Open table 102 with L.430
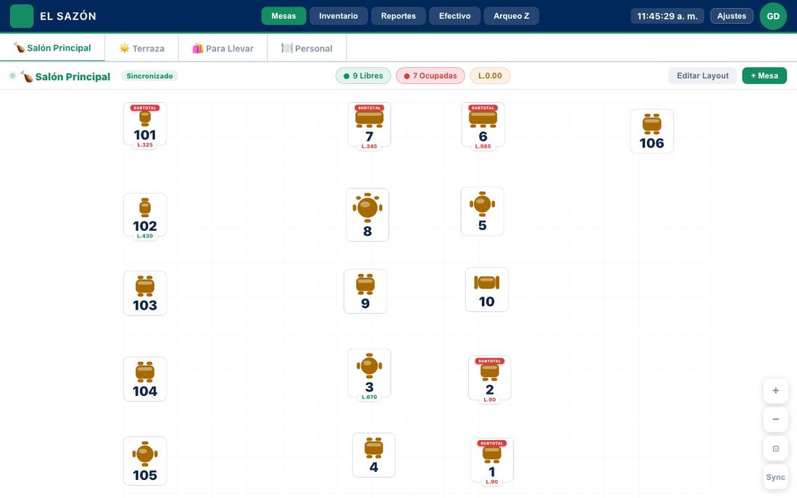Viewport: 797px width, 498px height. pos(145,215)
